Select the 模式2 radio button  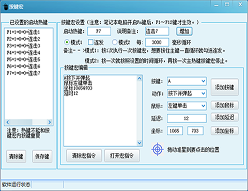click(115, 42)
